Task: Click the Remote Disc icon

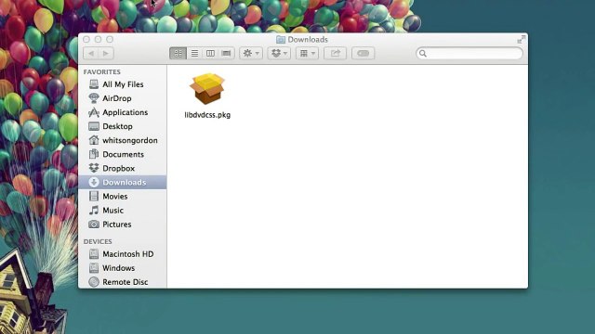Action: pyautogui.click(x=94, y=282)
